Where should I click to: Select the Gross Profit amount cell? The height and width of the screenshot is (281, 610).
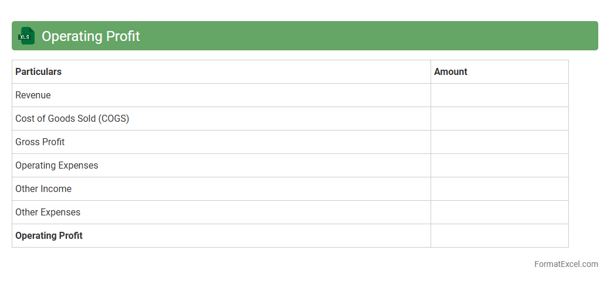(499, 142)
